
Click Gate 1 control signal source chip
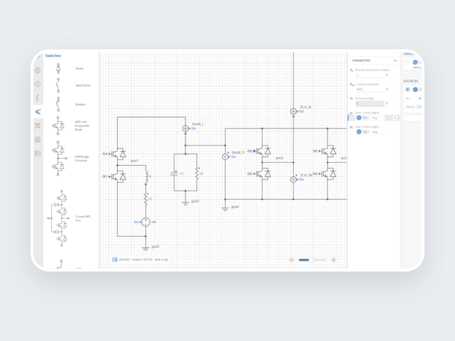(363, 118)
